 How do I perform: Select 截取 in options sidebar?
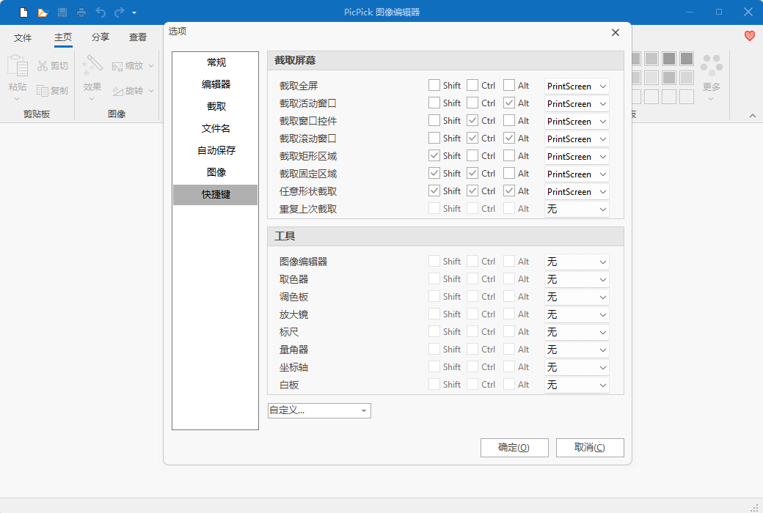[216, 106]
